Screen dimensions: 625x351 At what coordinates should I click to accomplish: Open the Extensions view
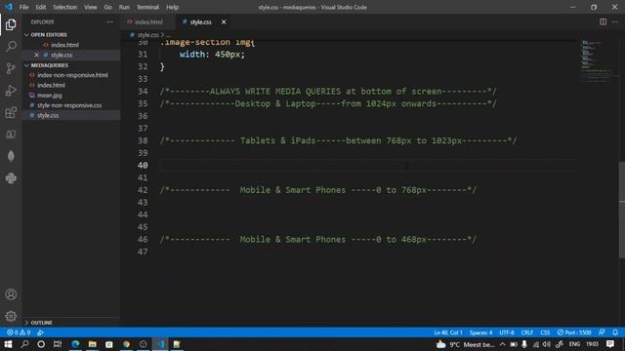(x=11, y=113)
